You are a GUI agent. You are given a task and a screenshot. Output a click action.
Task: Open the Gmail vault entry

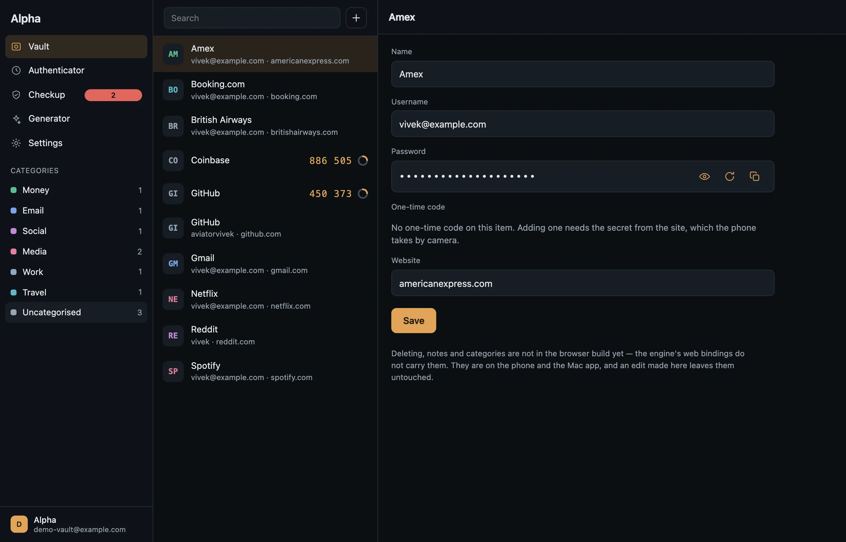(265, 264)
